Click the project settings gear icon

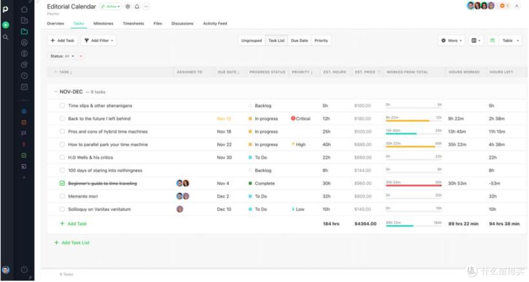(x=128, y=6)
